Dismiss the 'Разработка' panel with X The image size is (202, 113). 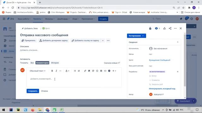(178, 72)
